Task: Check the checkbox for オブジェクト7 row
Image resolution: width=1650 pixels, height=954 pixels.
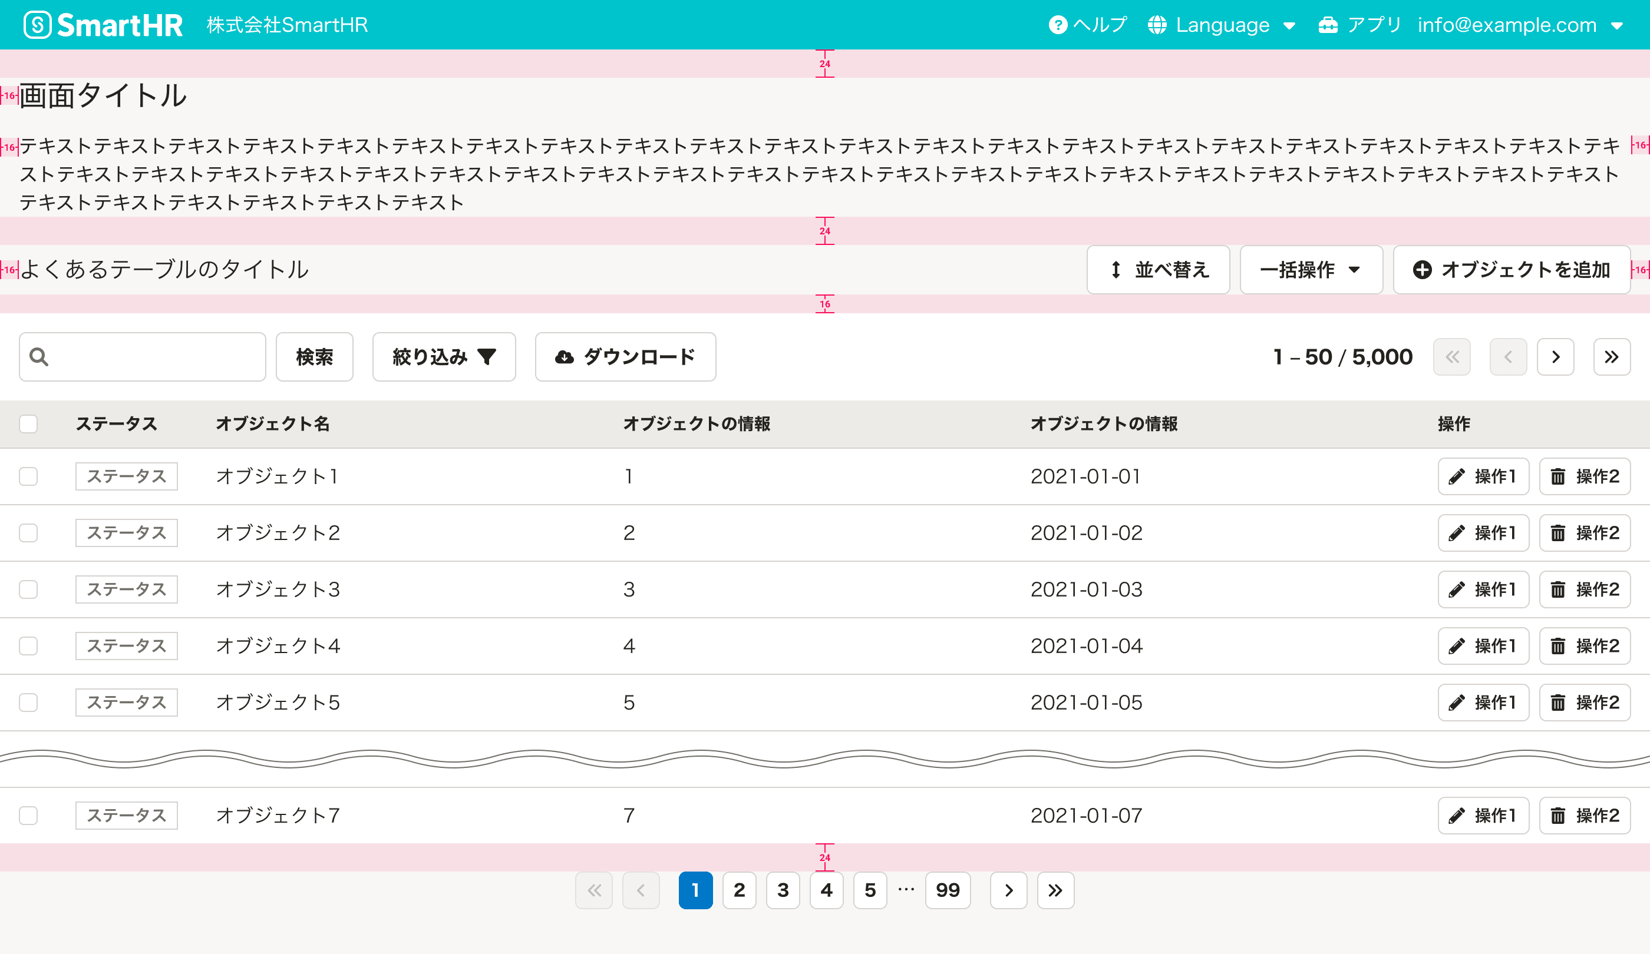Action: coord(28,815)
